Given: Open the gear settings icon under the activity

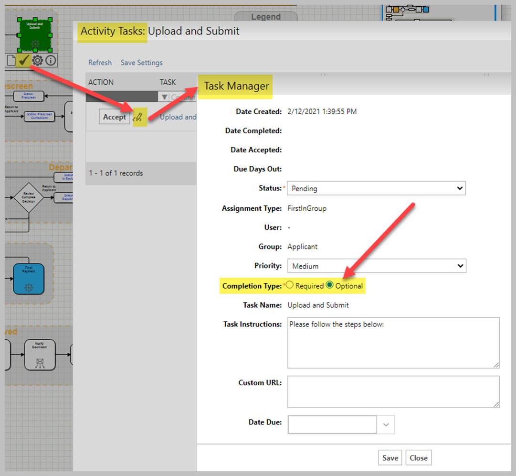Looking at the screenshot, I should 37,60.
